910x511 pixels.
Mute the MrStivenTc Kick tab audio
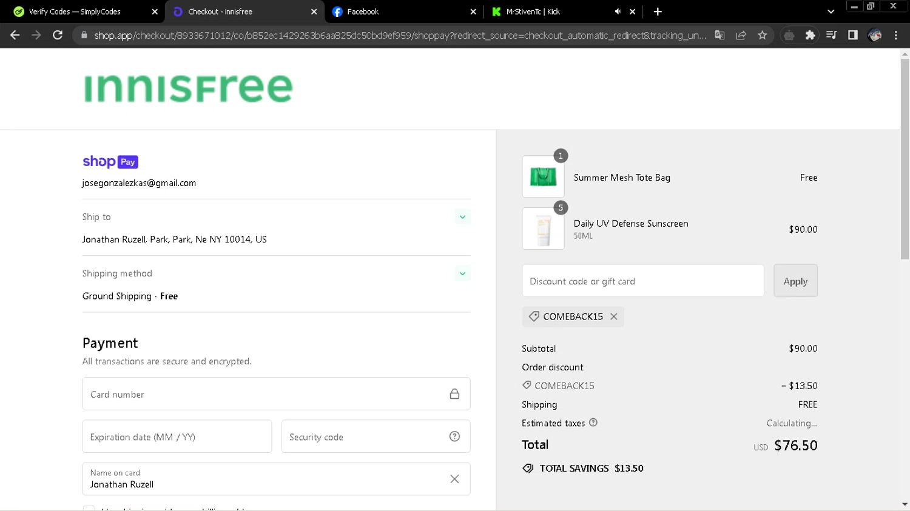click(618, 12)
